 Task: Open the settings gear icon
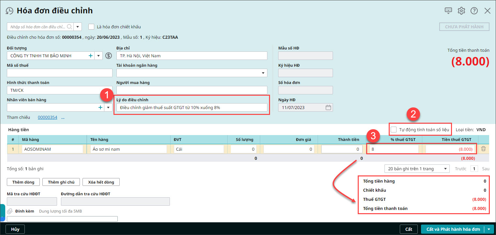(461, 11)
